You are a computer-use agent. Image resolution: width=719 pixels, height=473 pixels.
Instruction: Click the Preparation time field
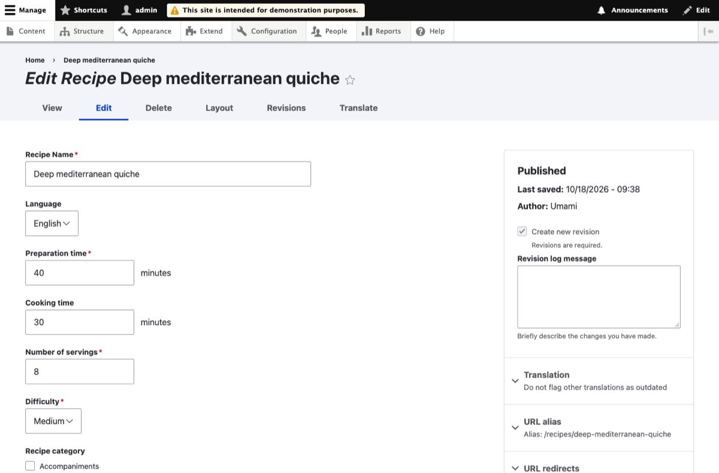click(x=80, y=272)
